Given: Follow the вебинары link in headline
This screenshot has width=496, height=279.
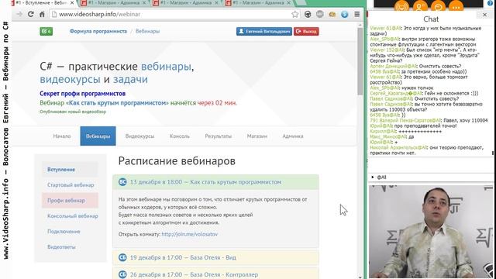Looking at the screenshot, I should pyautogui.click(x=166, y=67).
